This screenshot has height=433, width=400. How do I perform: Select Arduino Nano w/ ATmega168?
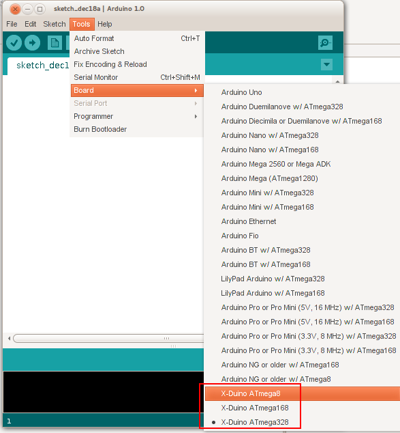click(303, 150)
